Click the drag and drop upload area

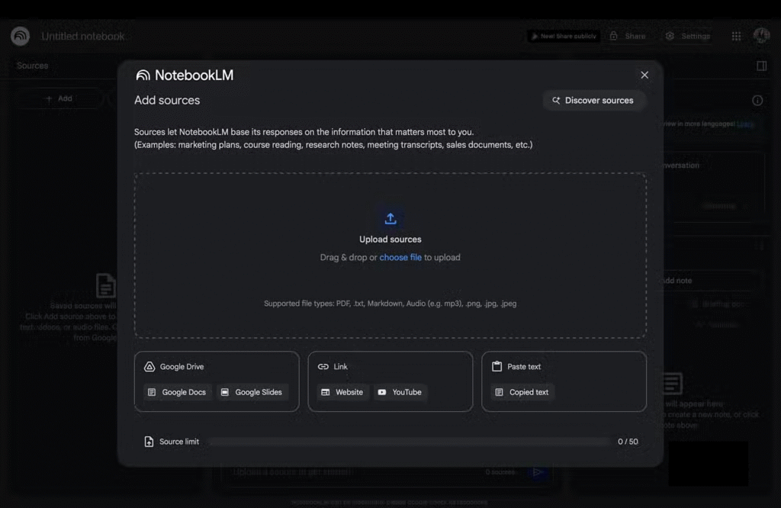point(390,282)
